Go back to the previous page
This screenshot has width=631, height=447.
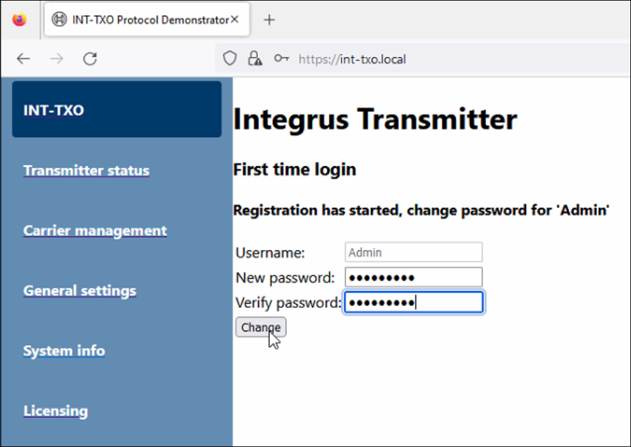(x=23, y=59)
